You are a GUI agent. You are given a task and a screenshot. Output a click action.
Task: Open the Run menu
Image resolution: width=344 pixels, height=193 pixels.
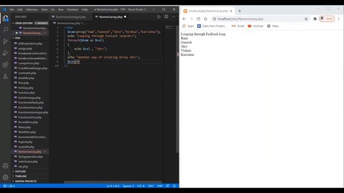point(61,10)
